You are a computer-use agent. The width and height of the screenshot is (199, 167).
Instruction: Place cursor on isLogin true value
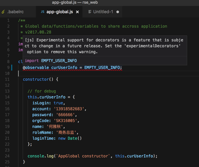tap(59, 103)
